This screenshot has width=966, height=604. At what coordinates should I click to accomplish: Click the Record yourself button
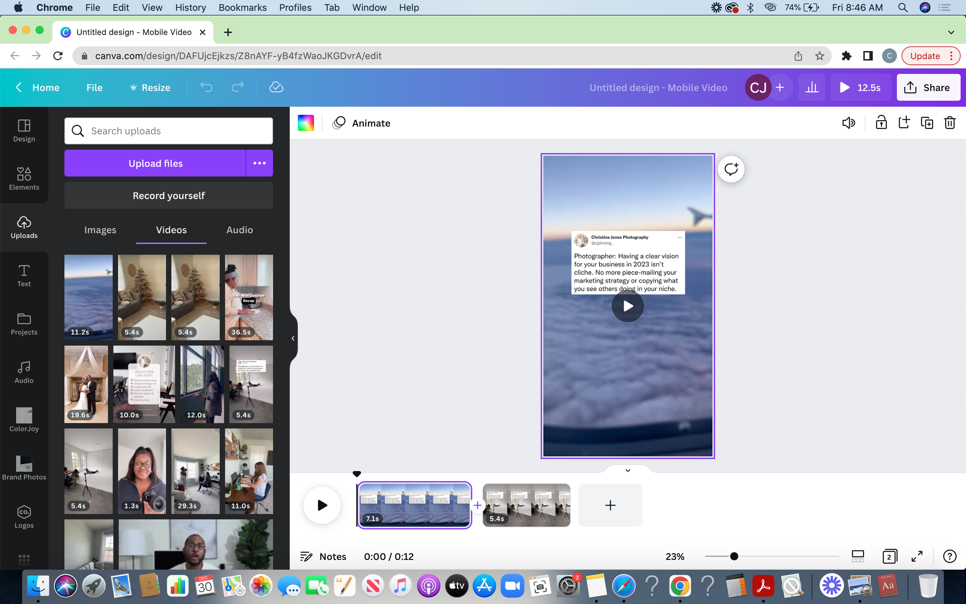point(168,195)
